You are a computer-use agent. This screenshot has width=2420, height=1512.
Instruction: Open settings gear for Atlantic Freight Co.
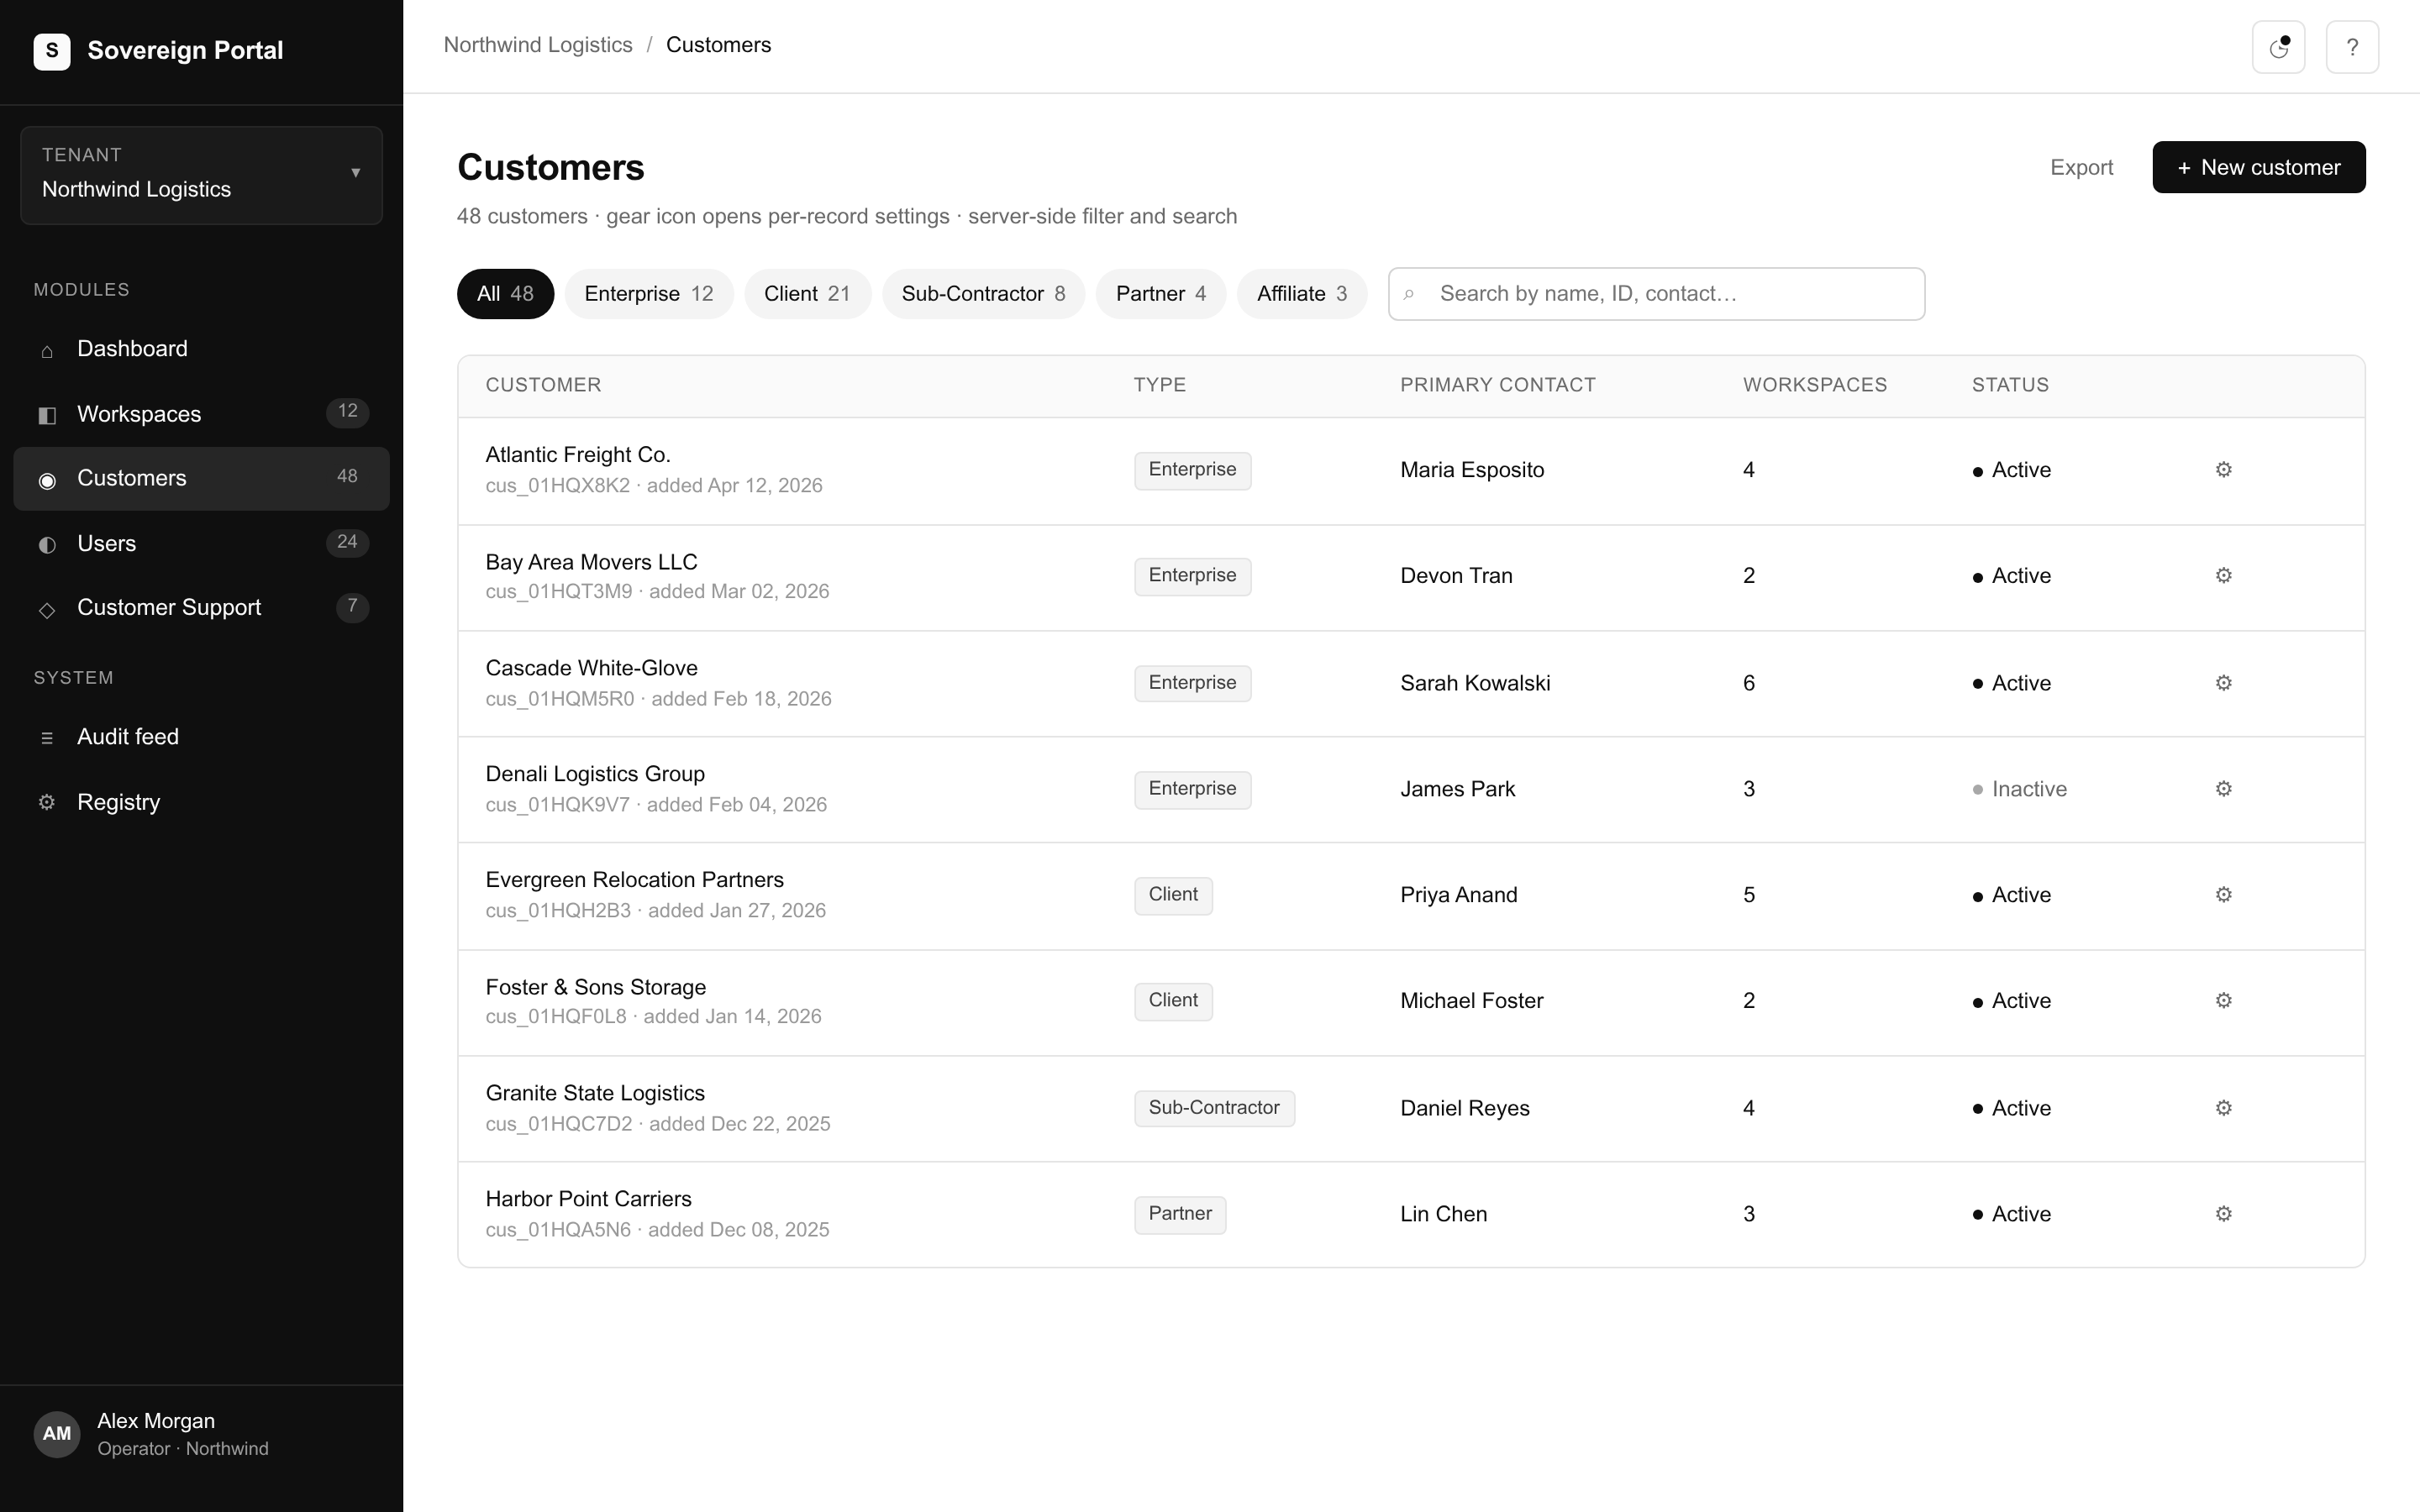pyautogui.click(x=2223, y=470)
